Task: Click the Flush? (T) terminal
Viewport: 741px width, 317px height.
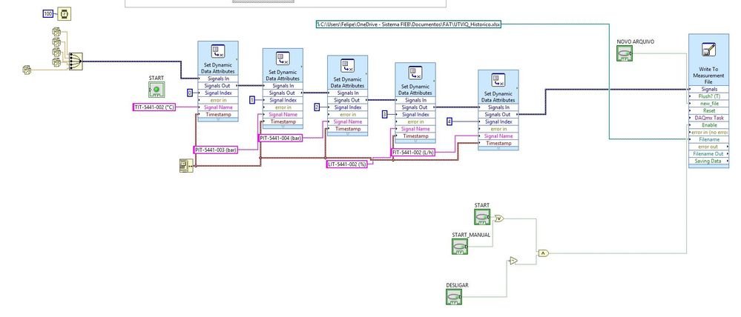Action: 708,96
